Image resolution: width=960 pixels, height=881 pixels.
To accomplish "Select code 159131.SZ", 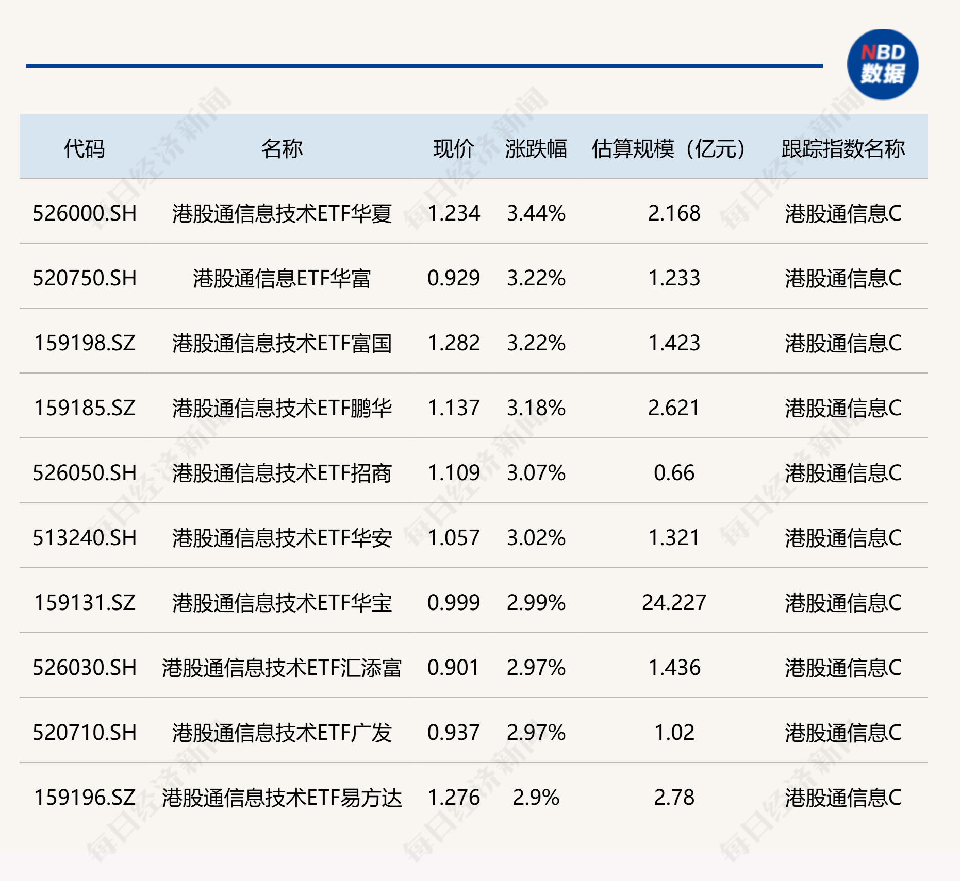I will pyautogui.click(x=85, y=603).
